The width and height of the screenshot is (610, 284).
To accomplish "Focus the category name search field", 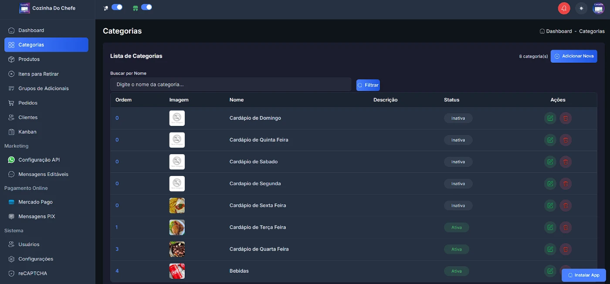I will click(x=230, y=85).
